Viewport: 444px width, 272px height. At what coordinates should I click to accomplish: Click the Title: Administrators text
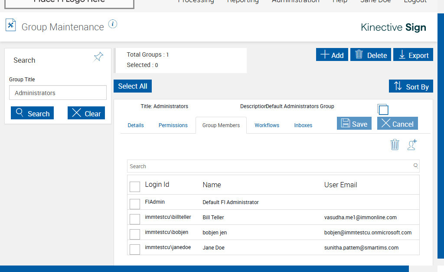[x=164, y=106]
